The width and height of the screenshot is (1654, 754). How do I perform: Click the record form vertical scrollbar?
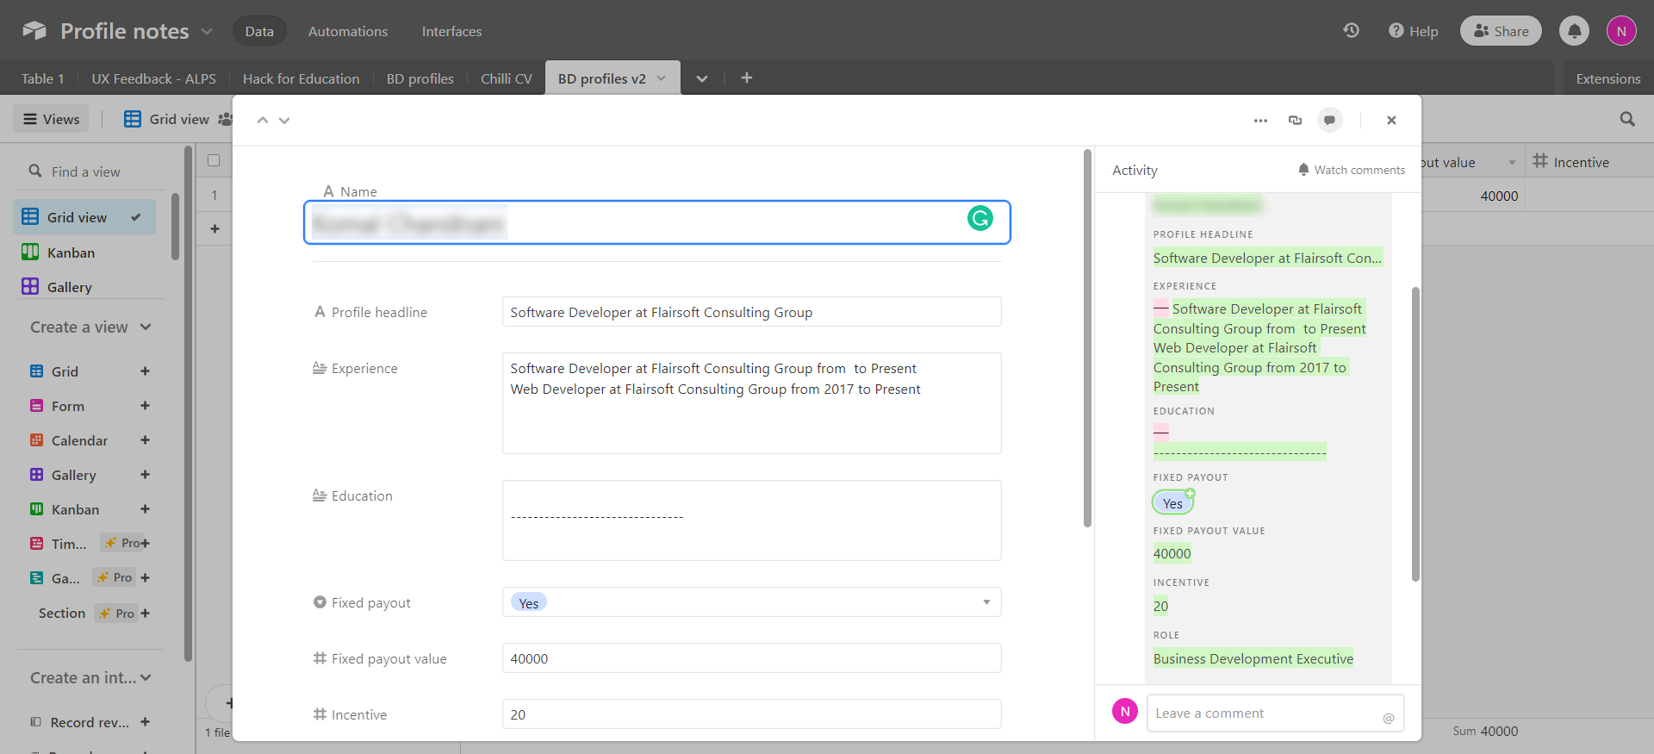1087,338
